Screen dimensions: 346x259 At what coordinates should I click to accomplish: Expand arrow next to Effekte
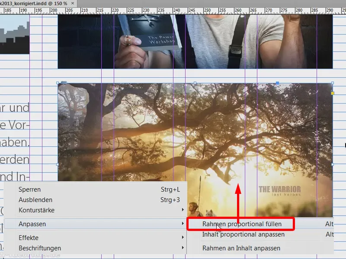pyautogui.click(x=183, y=237)
